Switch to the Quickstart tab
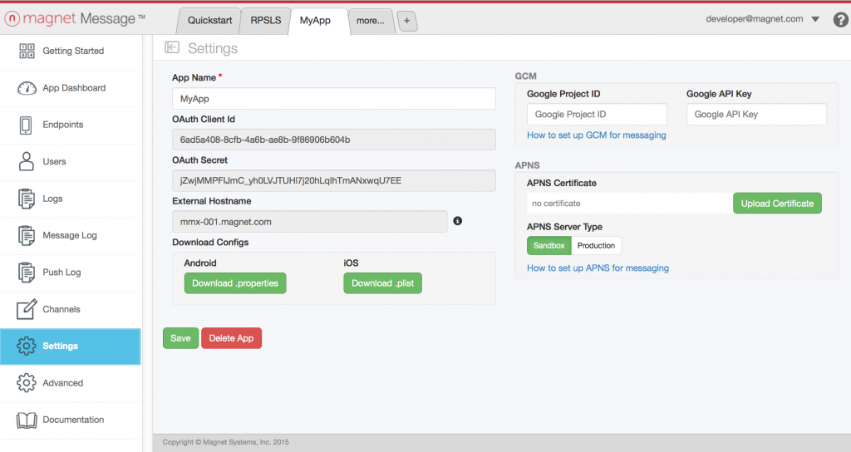Screen dimensions: 851x452 click(x=209, y=21)
